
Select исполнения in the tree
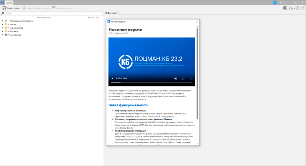pos(16,35)
